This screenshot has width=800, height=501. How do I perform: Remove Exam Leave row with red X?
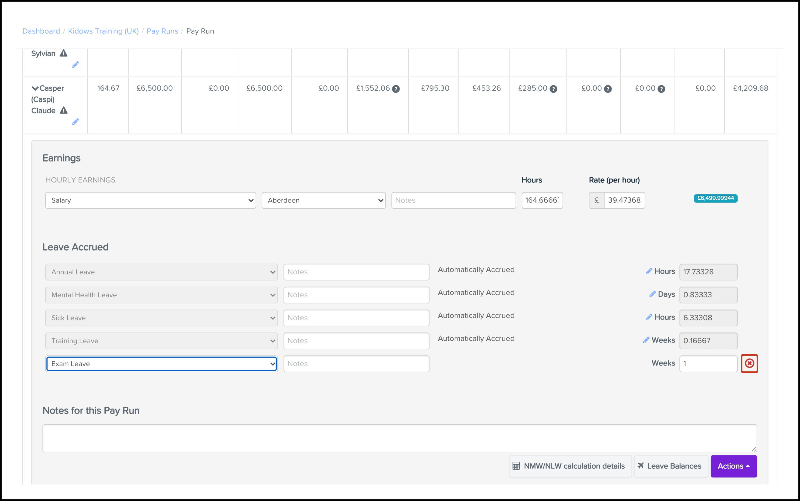749,364
